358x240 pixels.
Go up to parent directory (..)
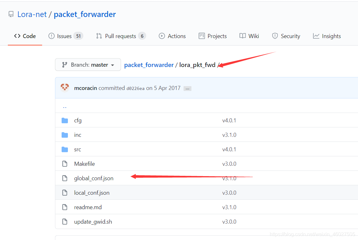pos(65,107)
